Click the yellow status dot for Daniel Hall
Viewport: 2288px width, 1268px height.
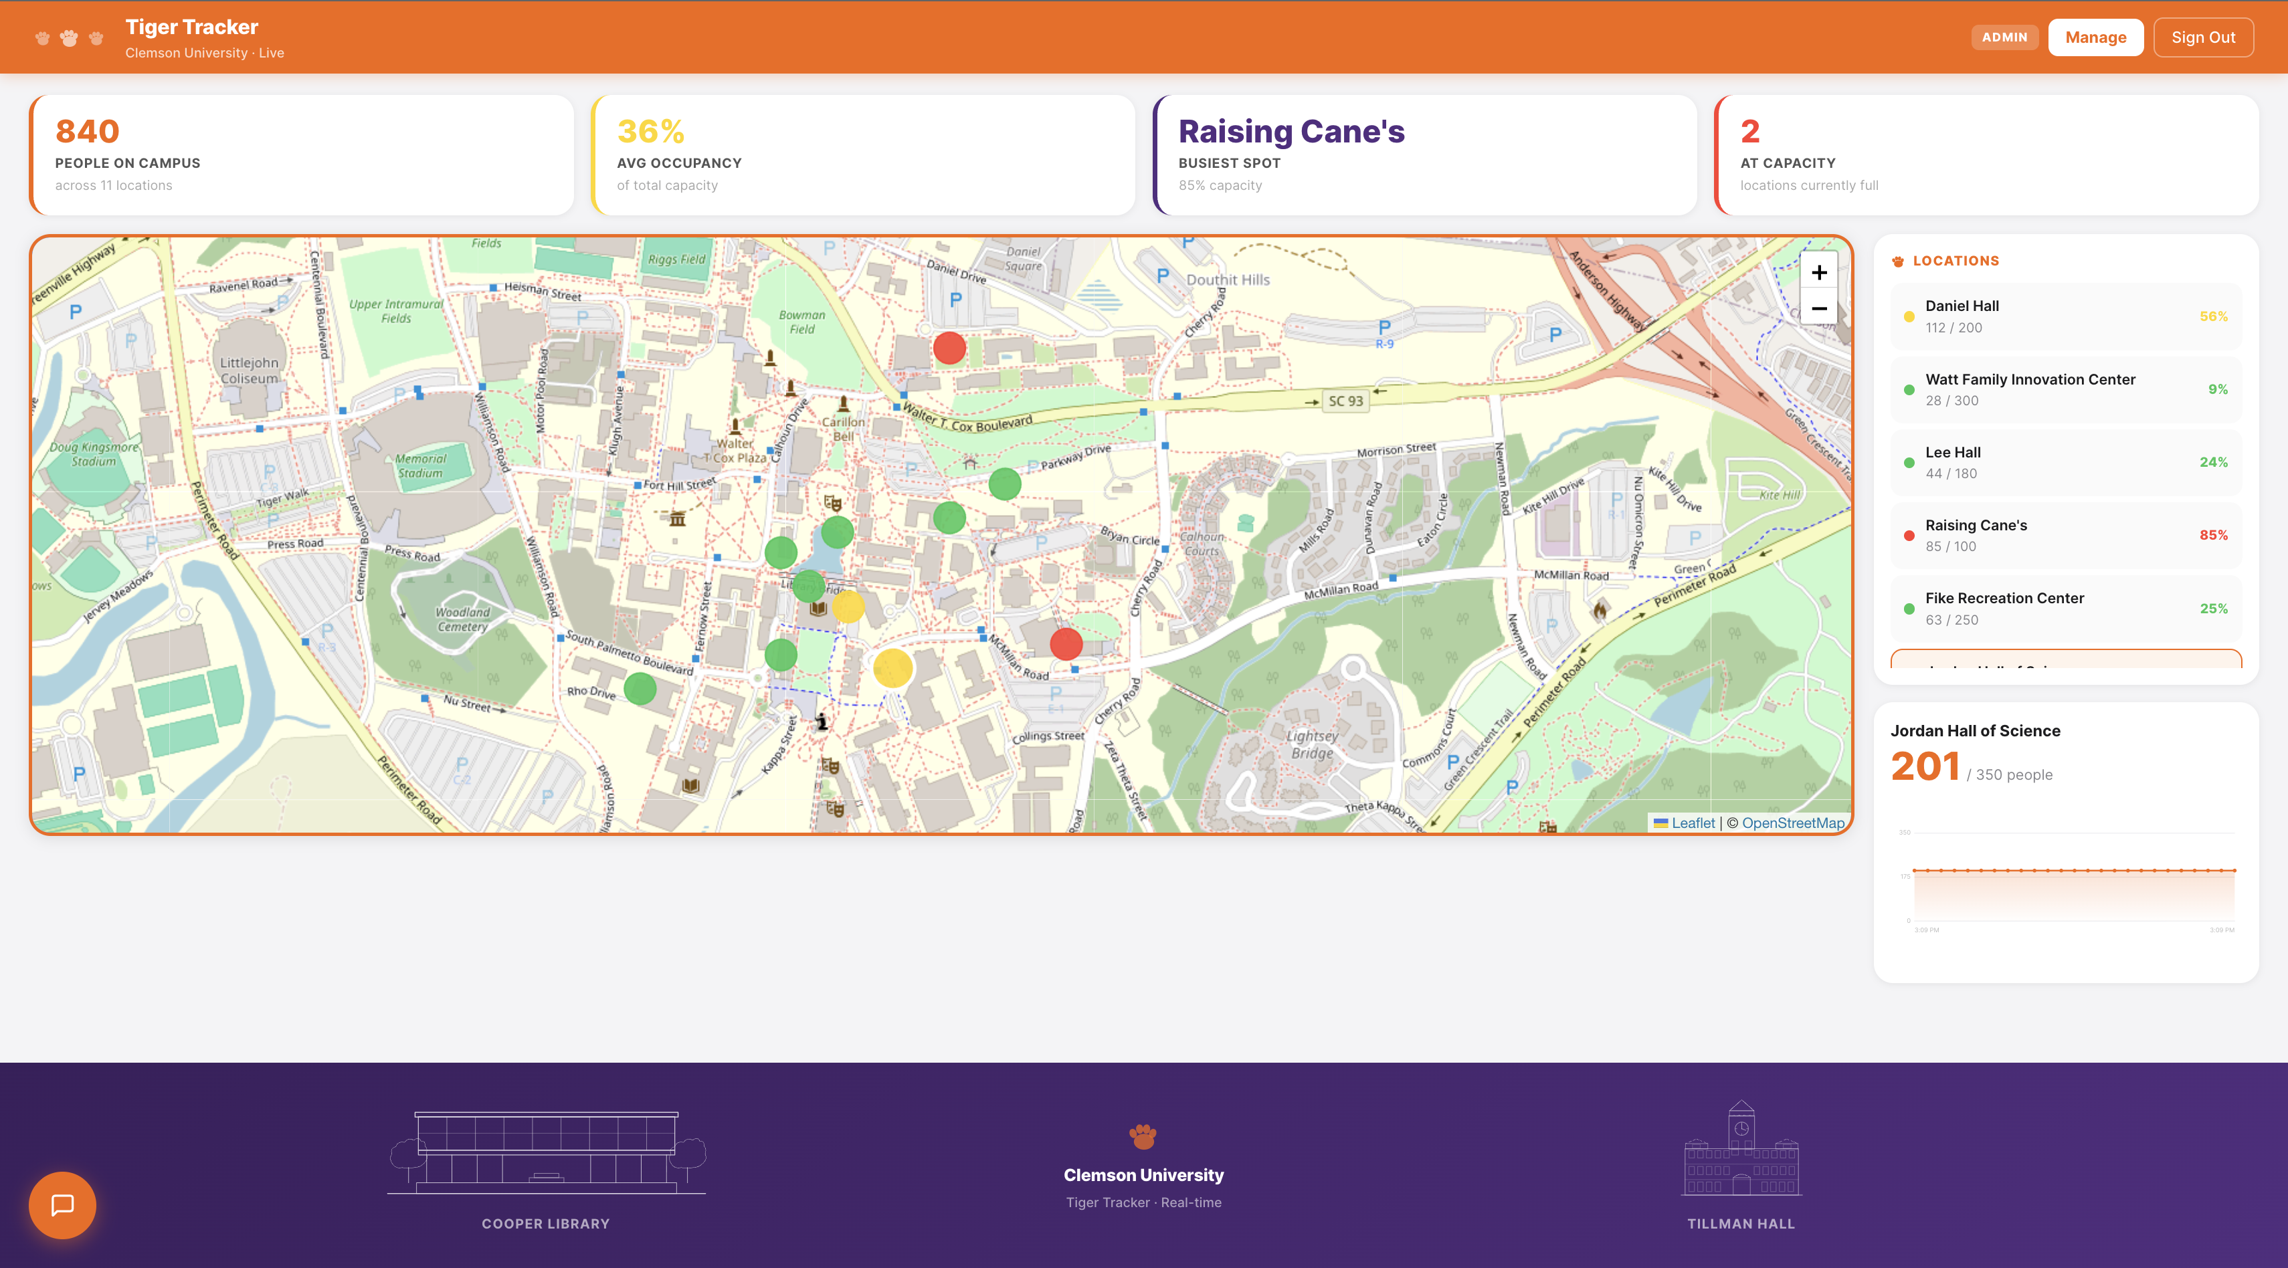(1909, 317)
